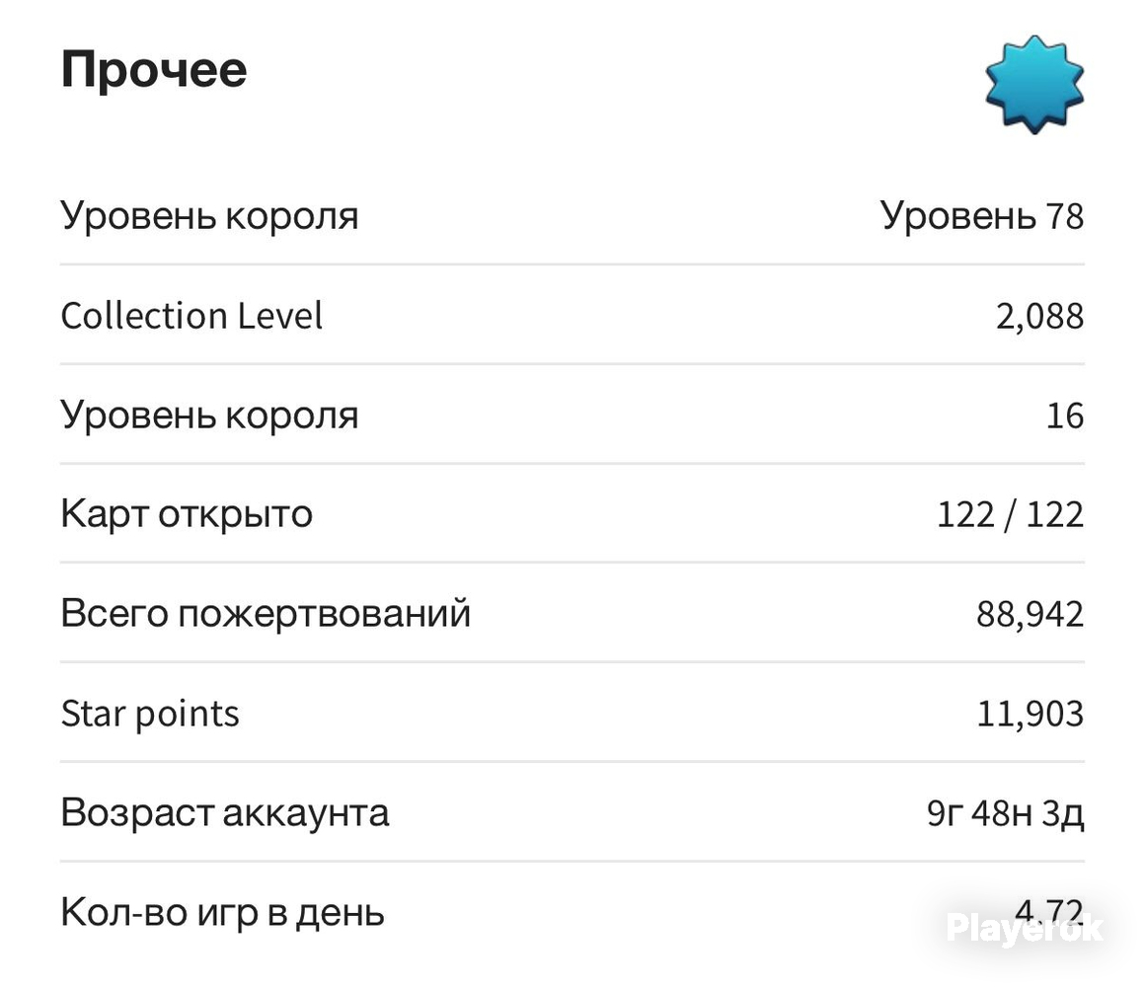This screenshot has width=1145, height=987.
Task: Click the divider below Collection Level row
Action: click(572, 363)
